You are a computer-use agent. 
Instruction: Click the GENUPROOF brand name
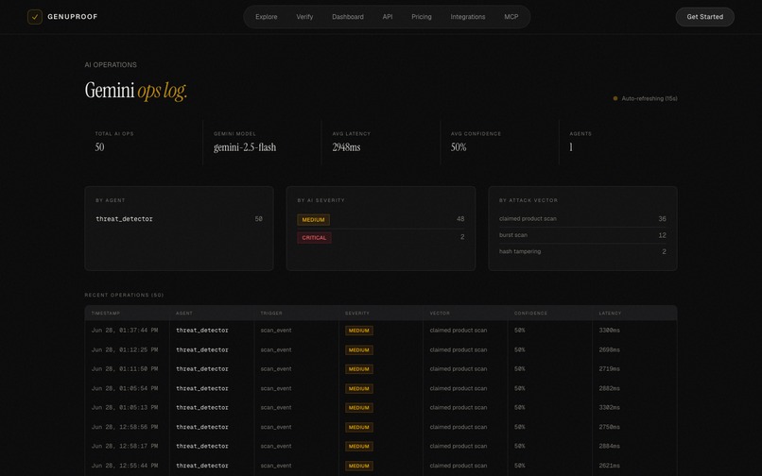pyautogui.click(x=73, y=17)
